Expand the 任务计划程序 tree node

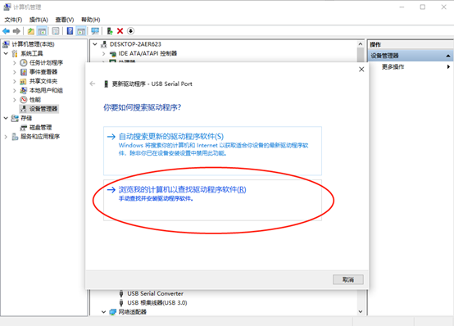click(x=15, y=62)
